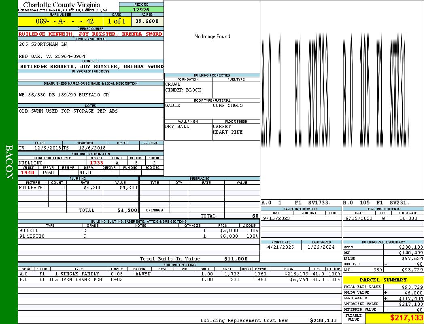Screen dimensions: 425x324
Task: Click floor finish CARPET
Action: tap(222, 127)
